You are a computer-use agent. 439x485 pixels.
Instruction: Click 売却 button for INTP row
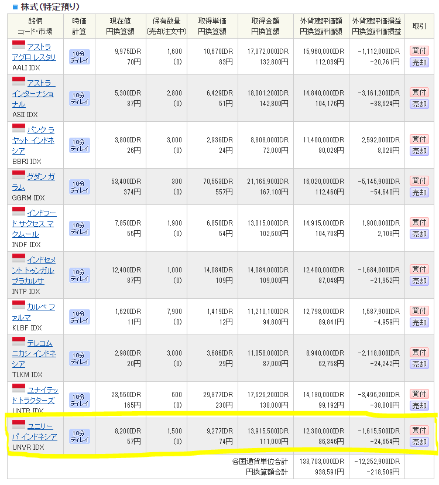coord(419,281)
